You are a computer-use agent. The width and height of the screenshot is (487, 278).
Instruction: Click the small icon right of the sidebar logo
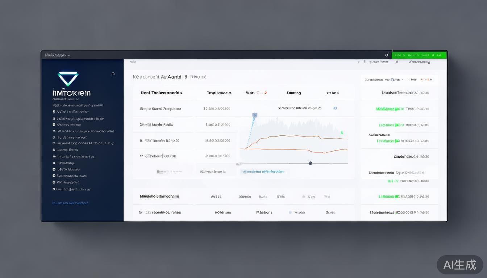(113, 74)
